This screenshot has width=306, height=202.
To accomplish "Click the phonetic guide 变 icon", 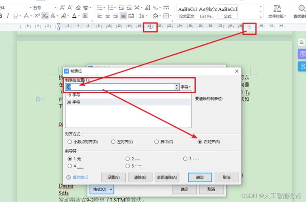I will point(86,8).
